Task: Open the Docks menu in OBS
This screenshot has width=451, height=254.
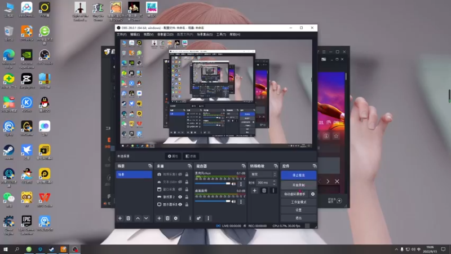Action: [165, 34]
